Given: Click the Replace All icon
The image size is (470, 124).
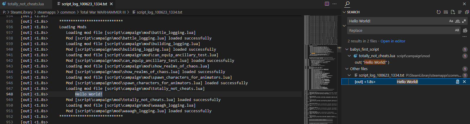Looking at the screenshot, I should (465, 30).
